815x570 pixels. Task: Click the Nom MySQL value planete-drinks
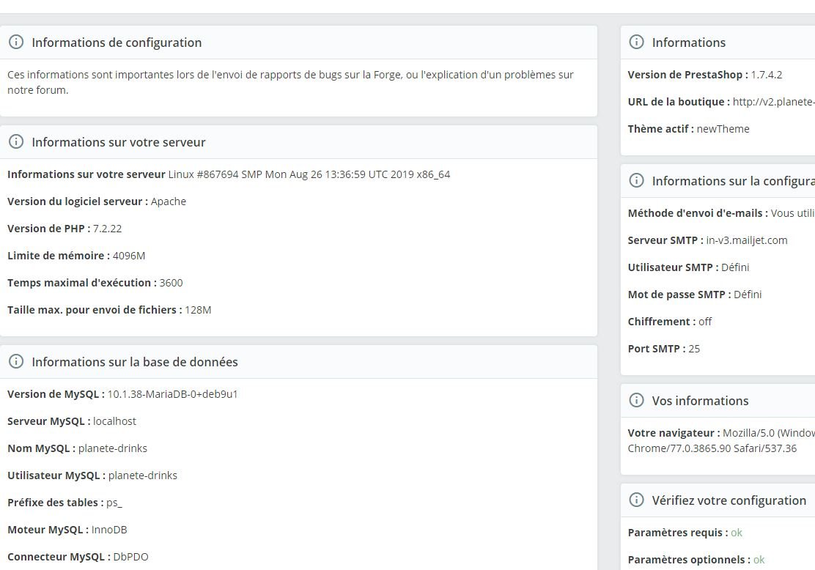click(x=113, y=448)
